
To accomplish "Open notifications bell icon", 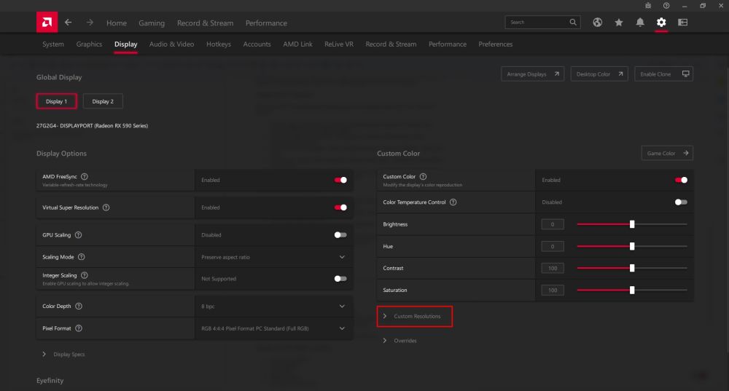I will point(640,23).
